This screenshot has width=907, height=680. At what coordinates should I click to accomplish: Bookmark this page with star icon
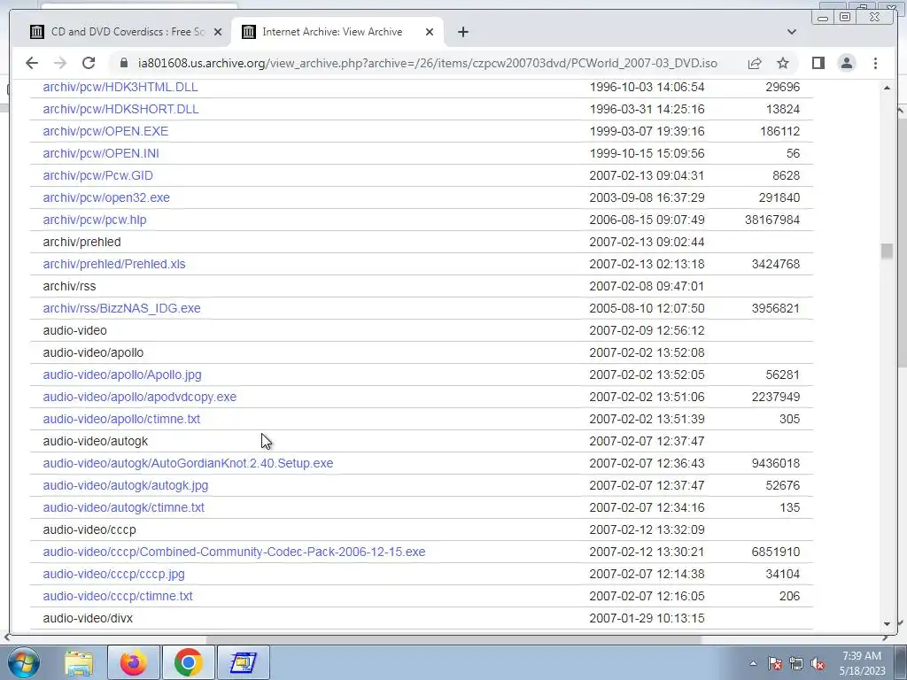[x=783, y=63]
